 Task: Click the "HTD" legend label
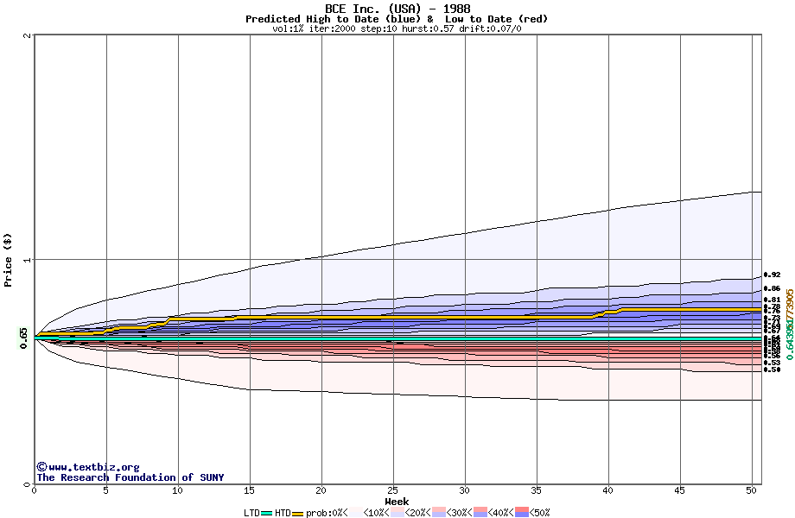[x=283, y=513]
